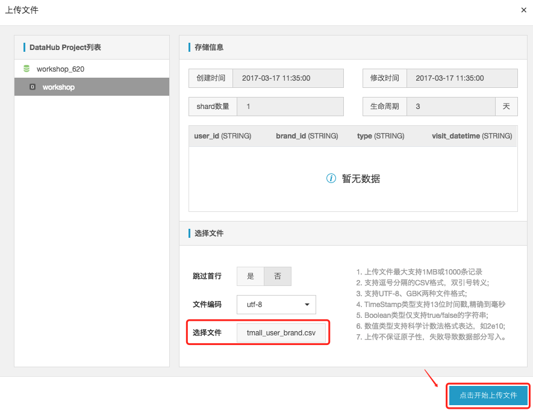Viewport: 533px width, 410px height.
Task: Change file encoding from utf-8
Action: coord(276,305)
